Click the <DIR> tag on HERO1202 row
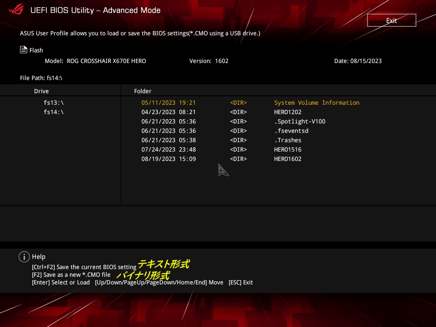The image size is (436, 327). pos(238,112)
